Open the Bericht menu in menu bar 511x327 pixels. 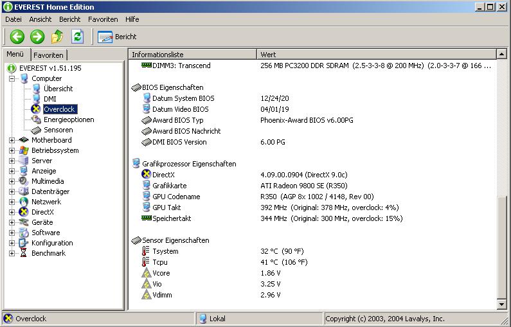tap(70, 19)
